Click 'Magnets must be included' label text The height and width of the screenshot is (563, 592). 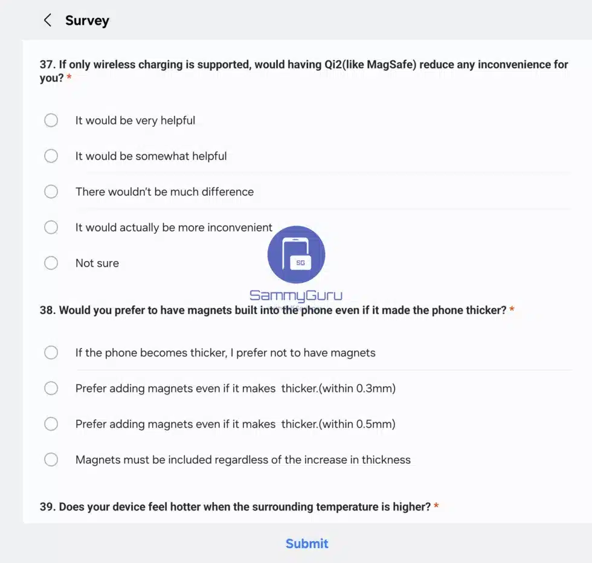pos(243,460)
